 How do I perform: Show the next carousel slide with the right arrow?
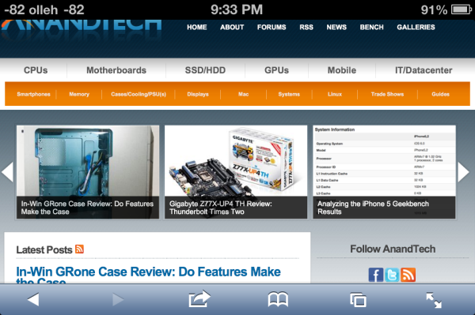(x=463, y=172)
